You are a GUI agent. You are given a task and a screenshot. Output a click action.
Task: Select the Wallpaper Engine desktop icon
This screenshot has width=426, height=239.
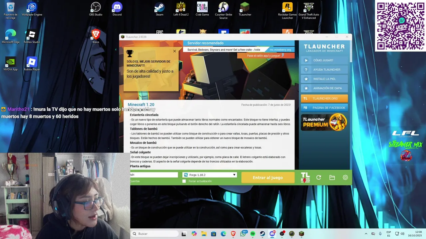tap(32, 9)
